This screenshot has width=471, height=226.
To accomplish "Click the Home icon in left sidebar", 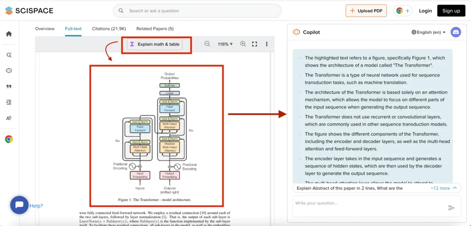I will point(9,34).
